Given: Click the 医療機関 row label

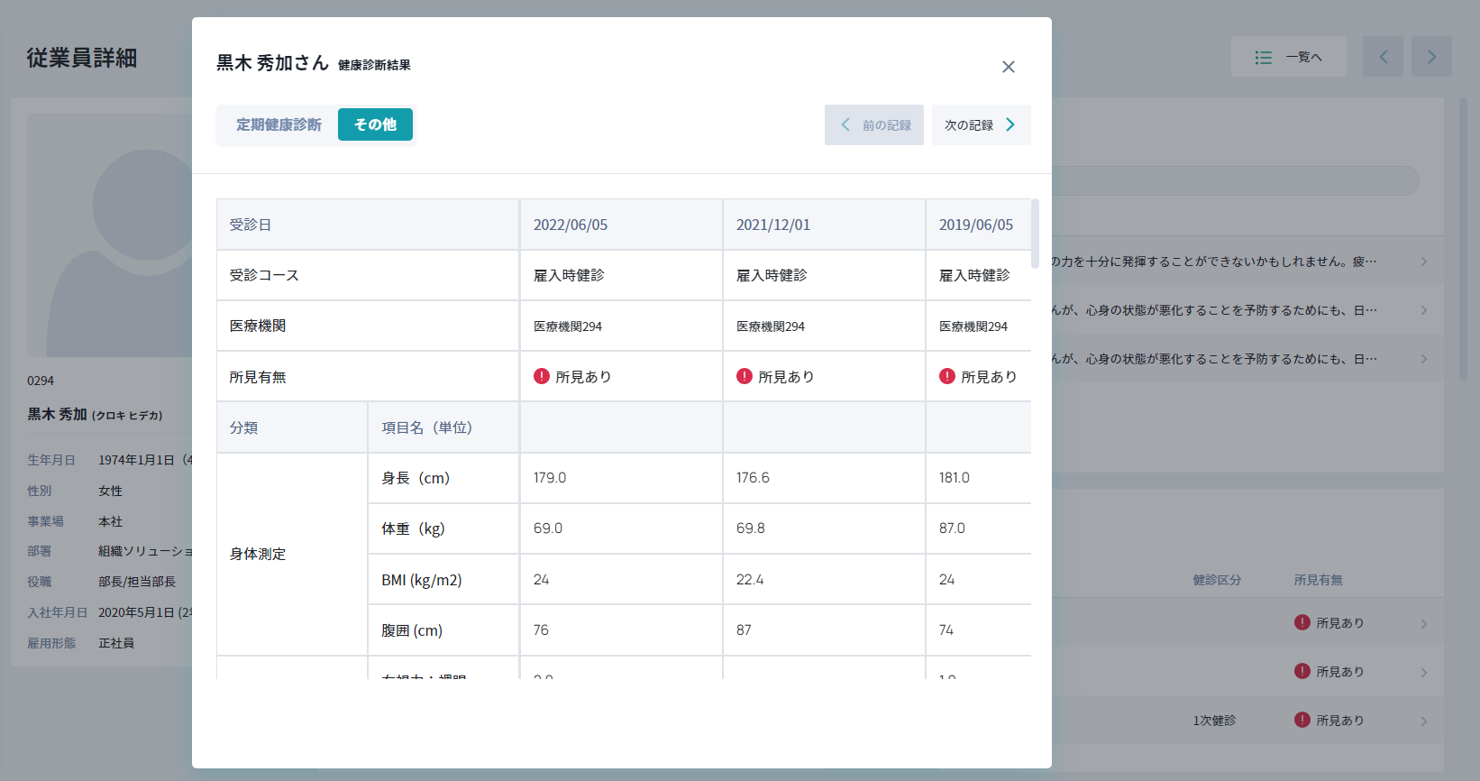Looking at the screenshot, I should [x=258, y=326].
